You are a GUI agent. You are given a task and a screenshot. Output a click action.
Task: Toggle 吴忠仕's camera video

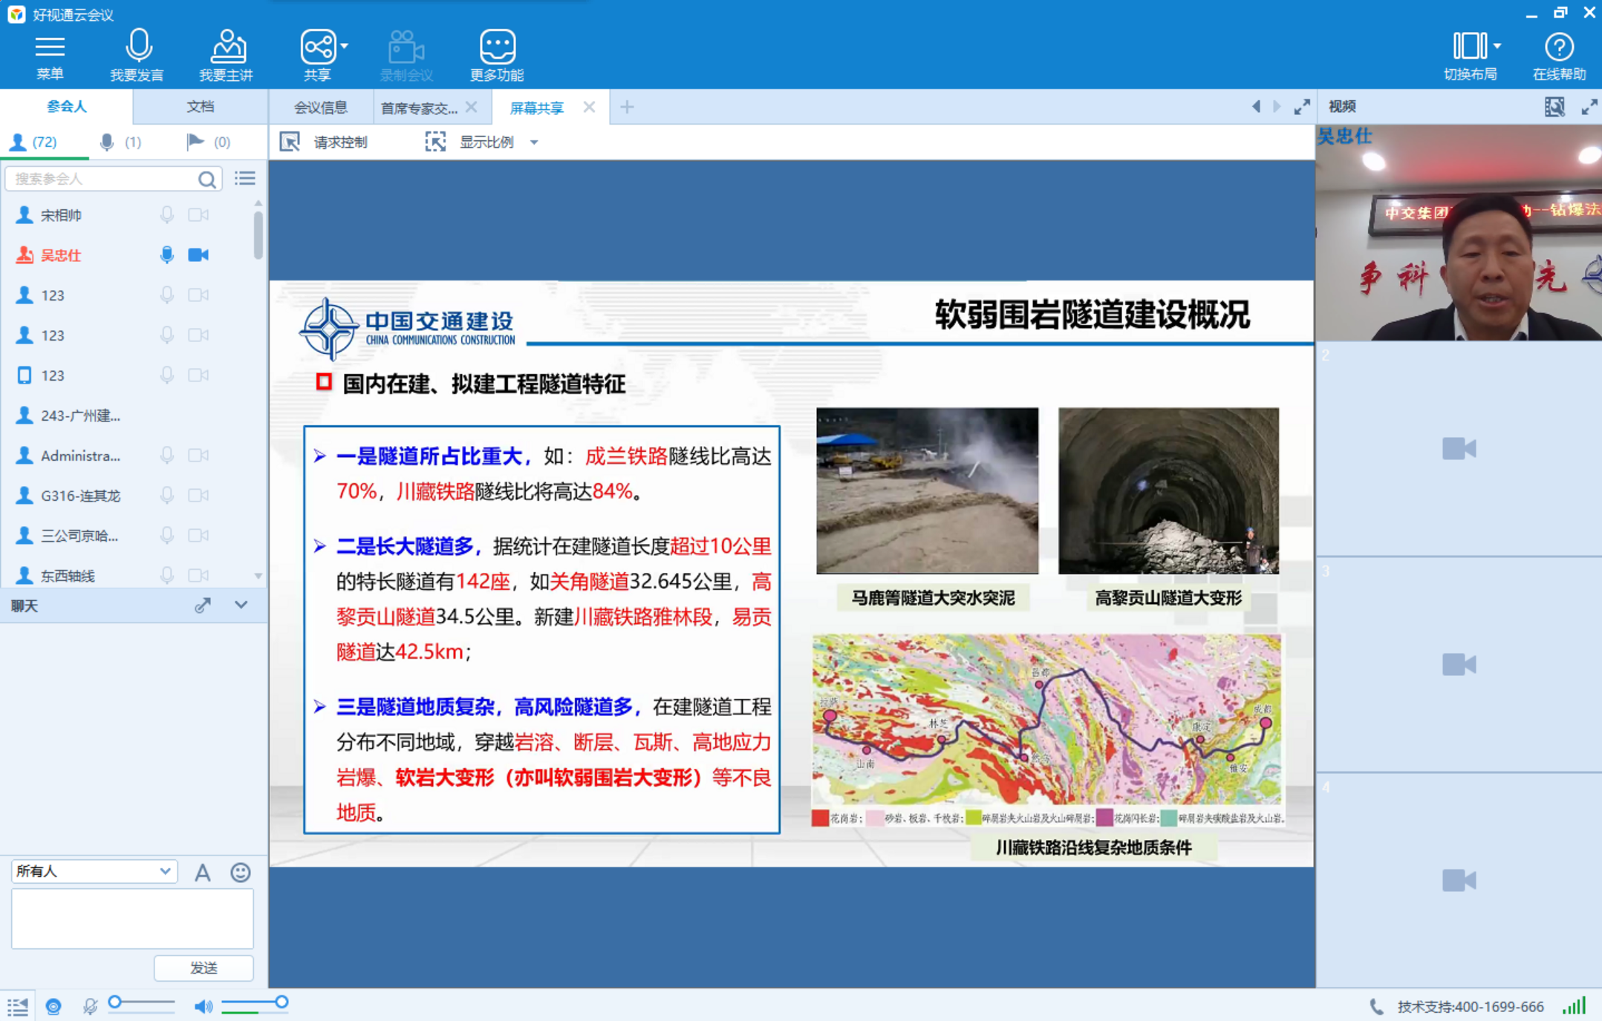(x=198, y=255)
